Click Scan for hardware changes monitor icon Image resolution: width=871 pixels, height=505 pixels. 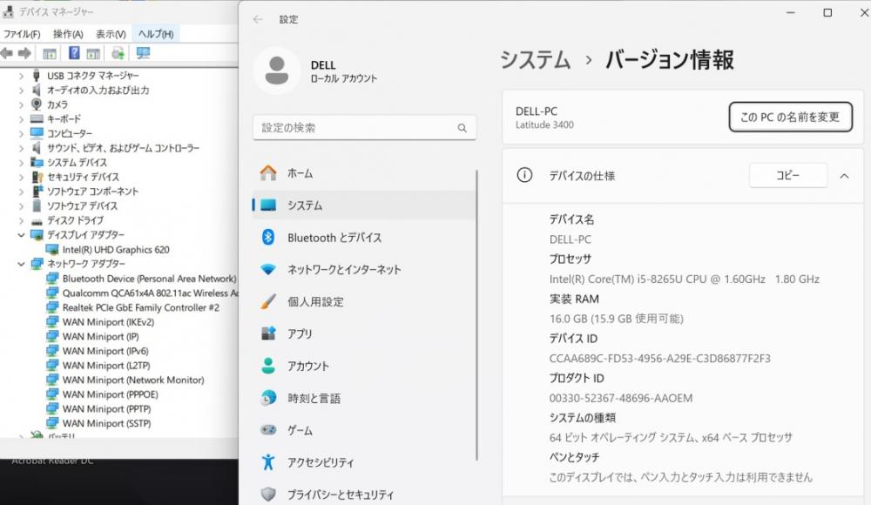point(144,53)
